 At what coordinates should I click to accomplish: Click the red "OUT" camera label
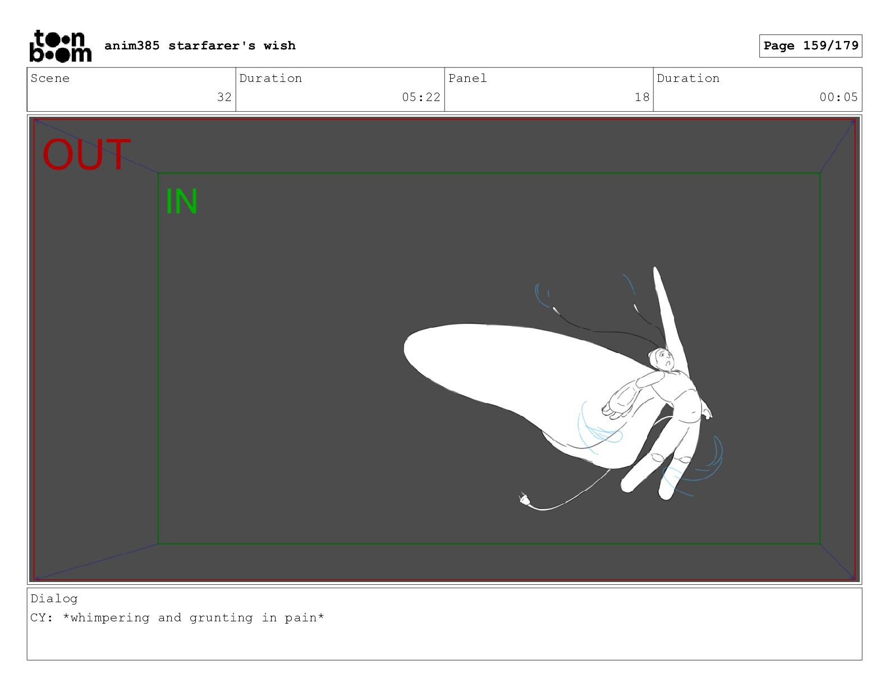pos(86,154)
